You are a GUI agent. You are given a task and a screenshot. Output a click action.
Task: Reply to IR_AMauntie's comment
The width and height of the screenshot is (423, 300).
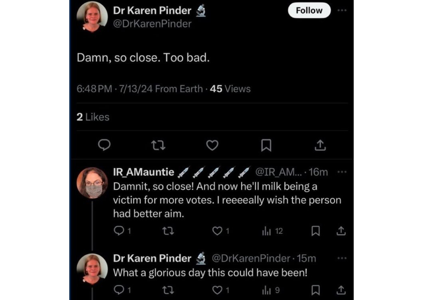pyautogui.click(x=118, y=231)
